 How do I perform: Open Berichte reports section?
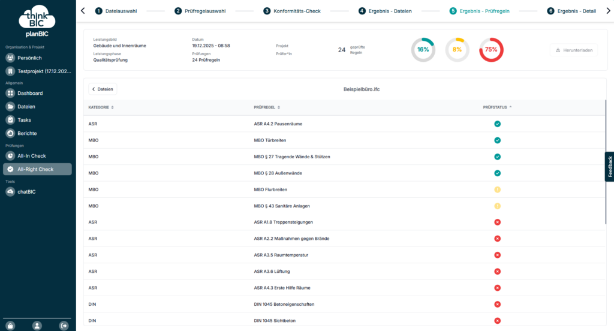tap(27, 133)
